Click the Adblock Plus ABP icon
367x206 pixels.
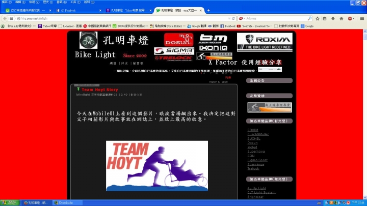(350, 18)
